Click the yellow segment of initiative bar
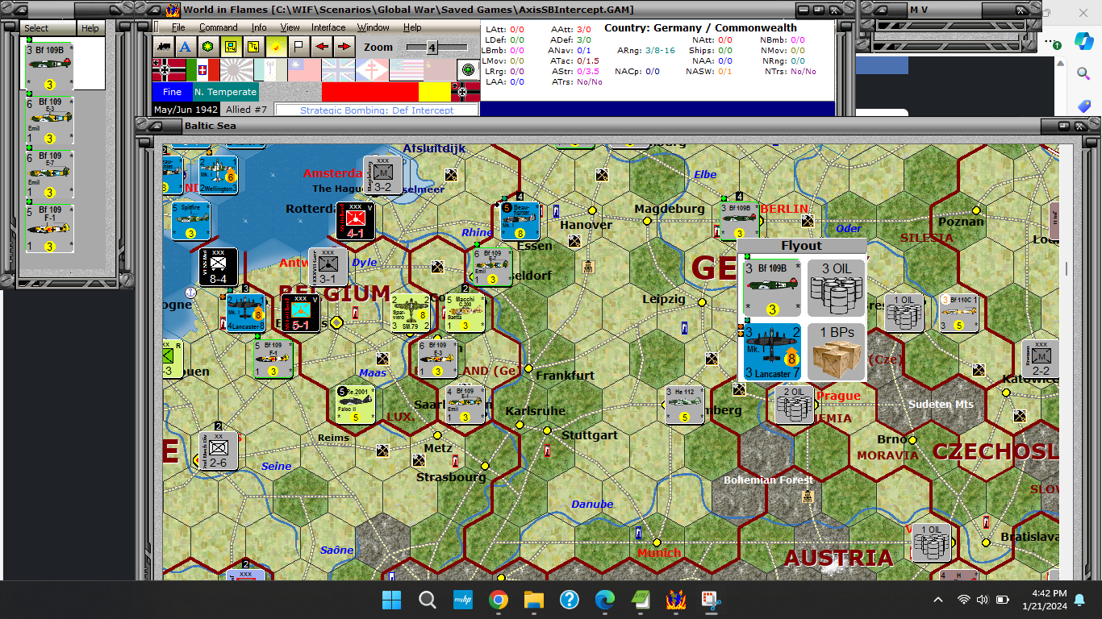 [x=435, y=92]
